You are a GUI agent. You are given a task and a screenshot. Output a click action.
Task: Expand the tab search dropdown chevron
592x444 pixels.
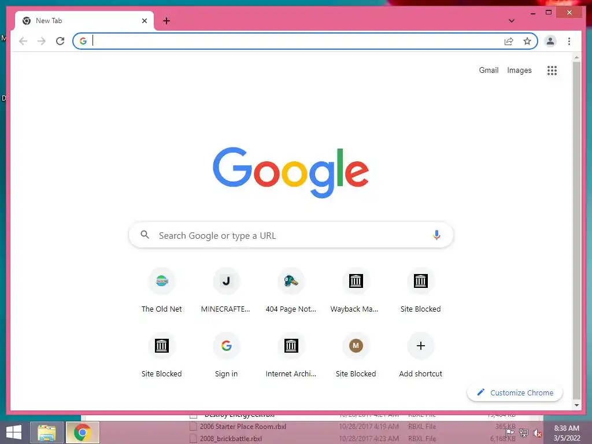pyautogui.click(x=511, y=21)
